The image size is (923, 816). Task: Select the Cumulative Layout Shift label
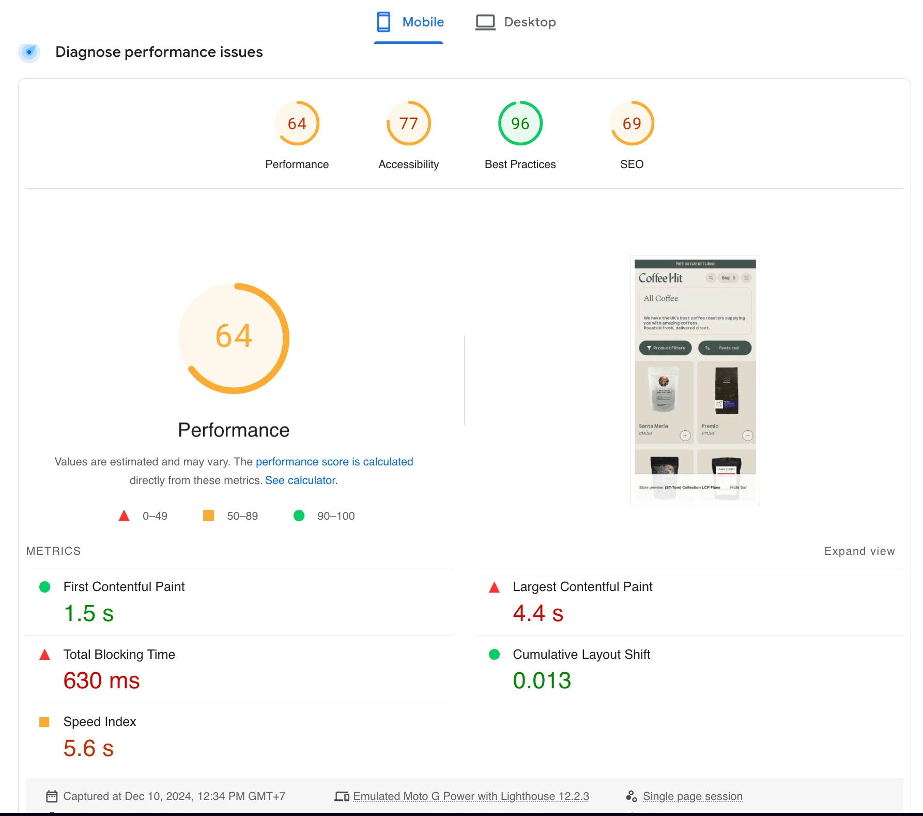[581, 655]
